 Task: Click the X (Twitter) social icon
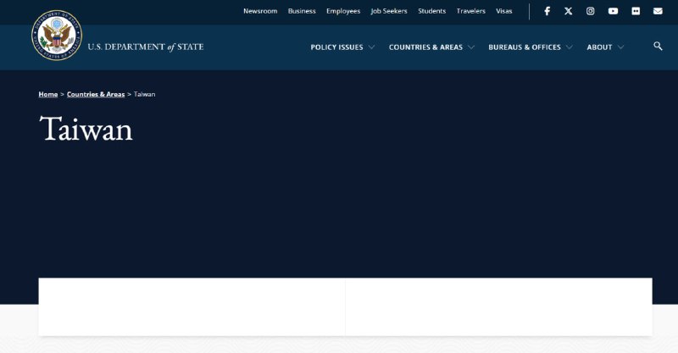coord(569,11)
